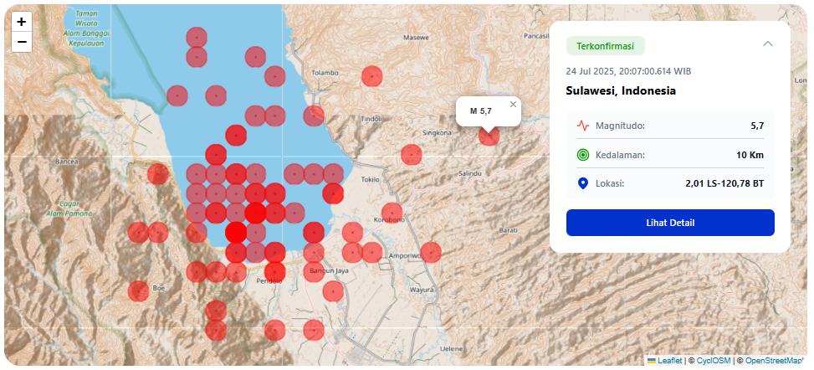Open the CyclOSM attribution link
Screen dimensions: 814x370
point(714,361)
